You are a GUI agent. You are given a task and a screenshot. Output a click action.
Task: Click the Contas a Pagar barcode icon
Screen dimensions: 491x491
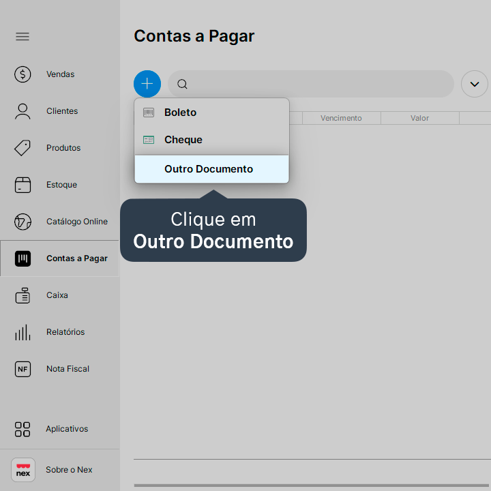click(x=23, y=258)
